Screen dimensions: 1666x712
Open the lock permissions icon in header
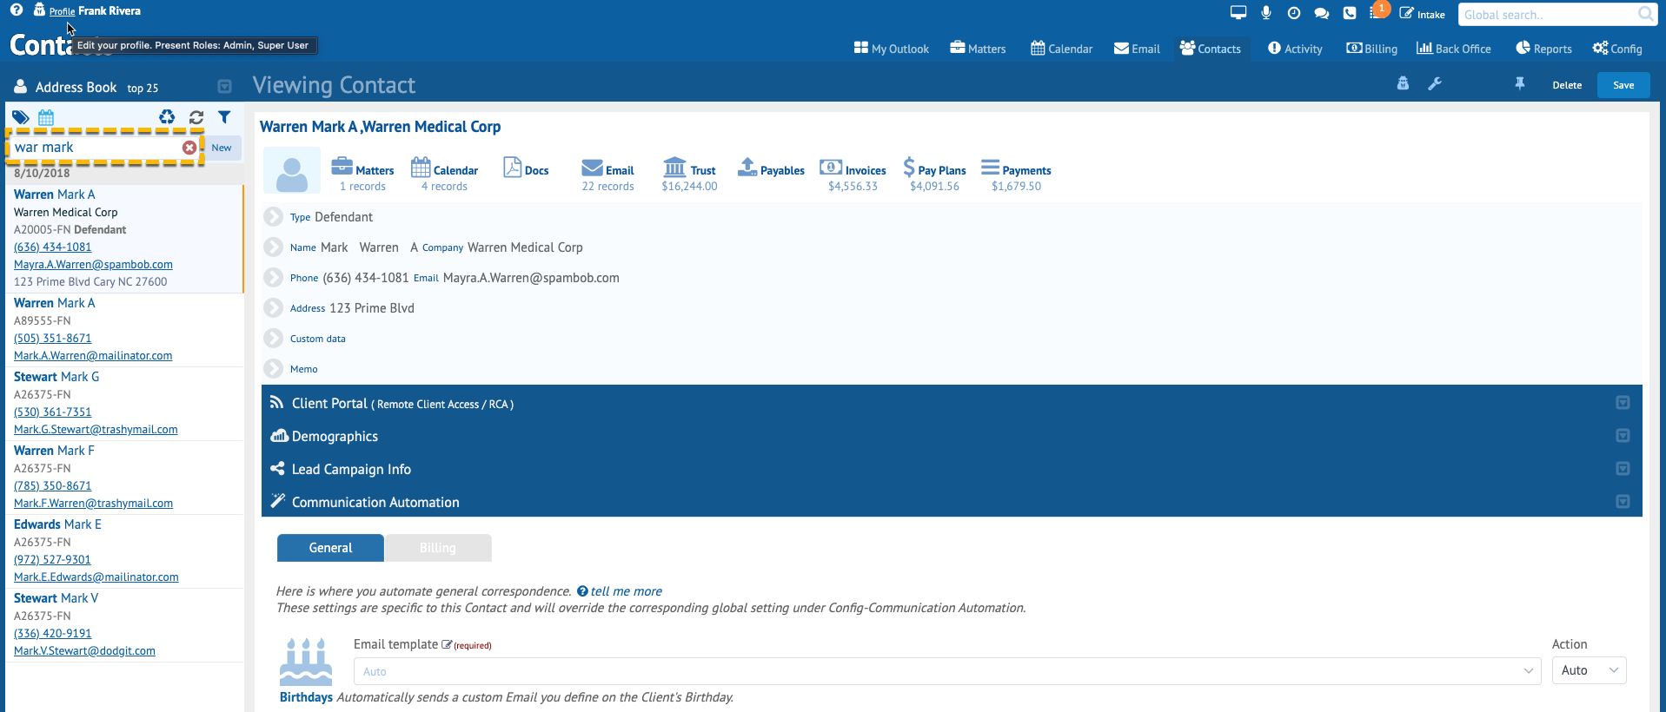(x=1403, y=84)
